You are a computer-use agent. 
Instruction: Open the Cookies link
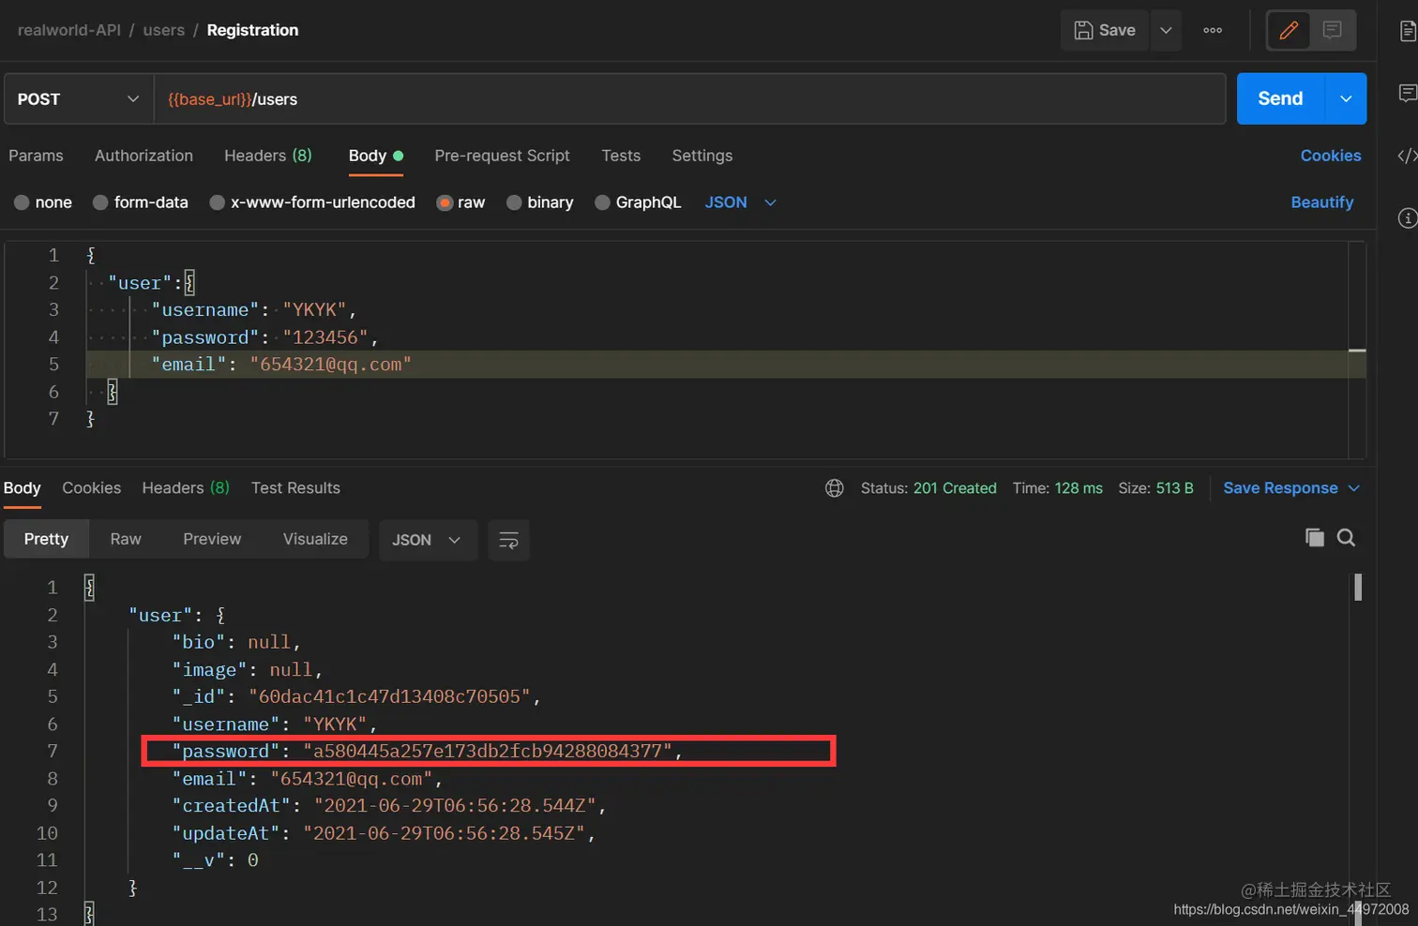tap(1330, 156)
